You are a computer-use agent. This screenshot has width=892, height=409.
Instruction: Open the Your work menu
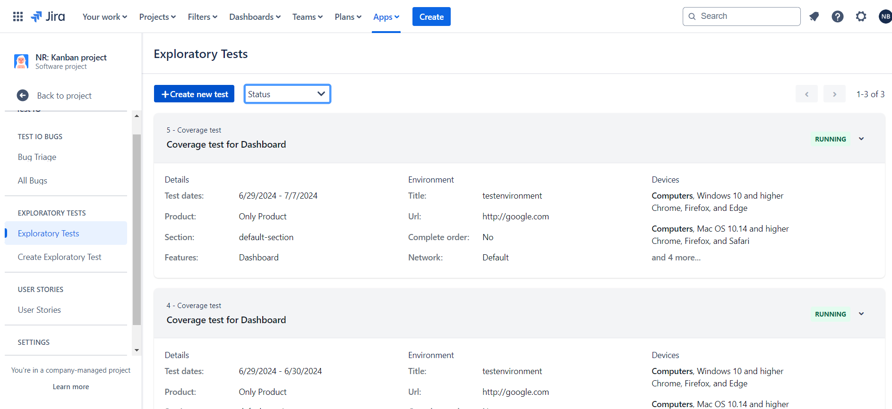click(x=105, y=17)
